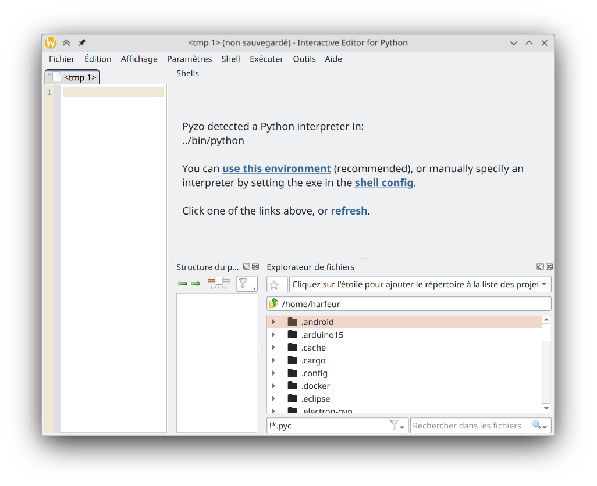
Task: Expand the .cargo folder
Action: tap(273, 360)
